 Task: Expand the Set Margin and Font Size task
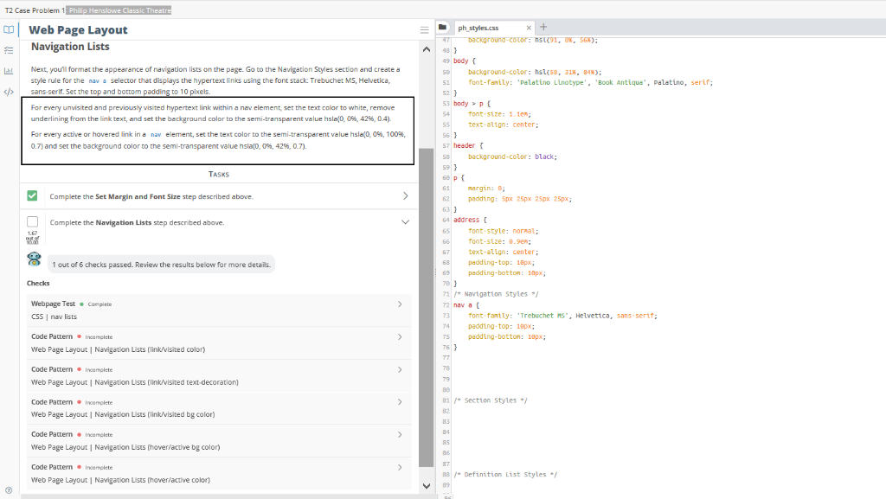[405, 195]
